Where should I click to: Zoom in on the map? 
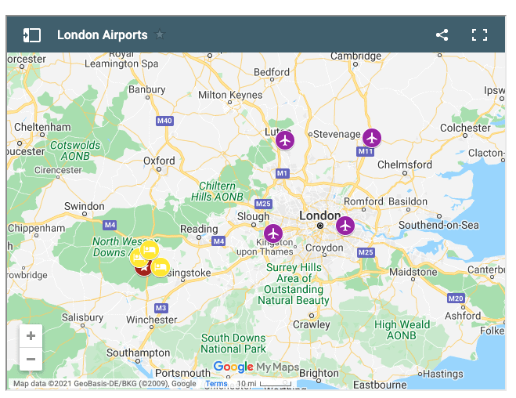(x=31, y=336)
